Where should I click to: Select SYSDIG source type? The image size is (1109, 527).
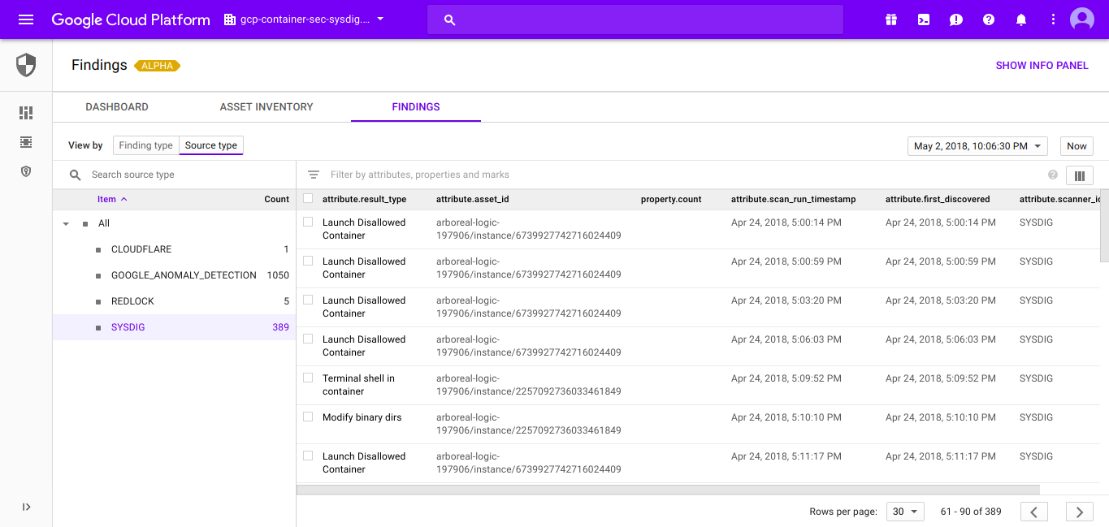pyautogui.click(x=175, y=327)
